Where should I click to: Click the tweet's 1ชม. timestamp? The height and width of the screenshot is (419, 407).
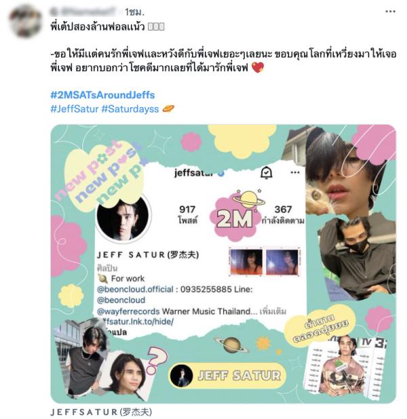[134, 12]
